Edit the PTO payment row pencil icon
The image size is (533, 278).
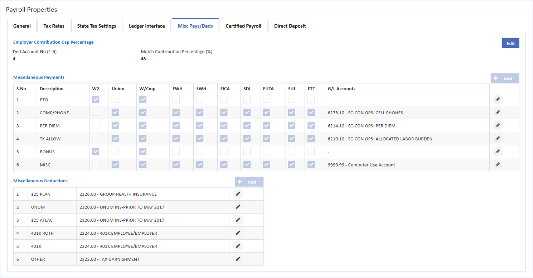(497, 100)
